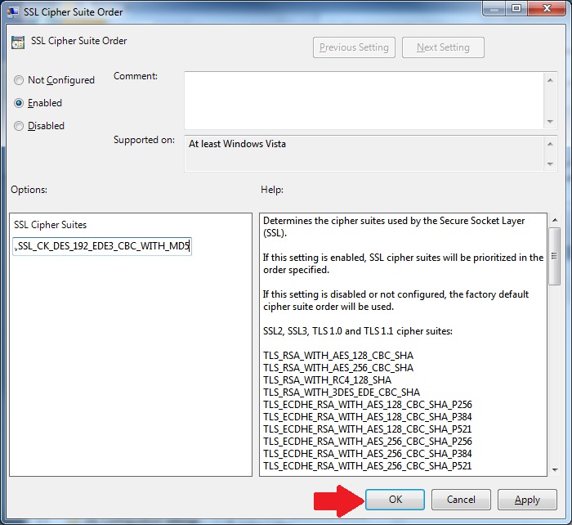Click the Help pane scroll down arrow
Viewport: 572px width, 525px height.
(554, 469)
